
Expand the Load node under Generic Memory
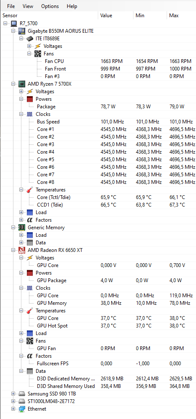click(x=21, y=235)
